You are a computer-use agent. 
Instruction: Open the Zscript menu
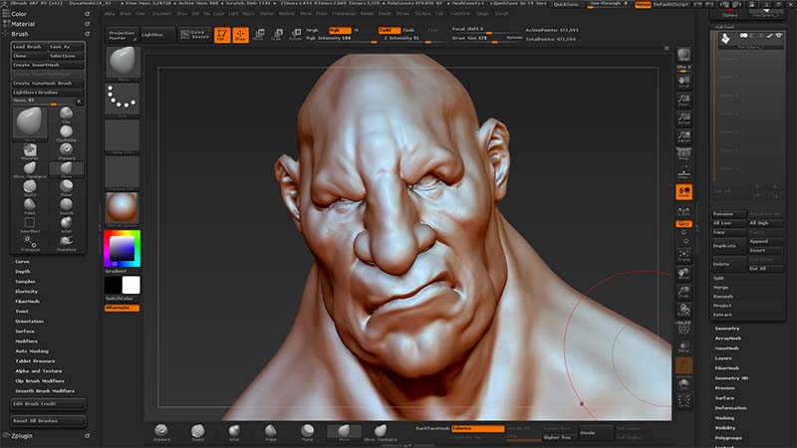[502, 14]
